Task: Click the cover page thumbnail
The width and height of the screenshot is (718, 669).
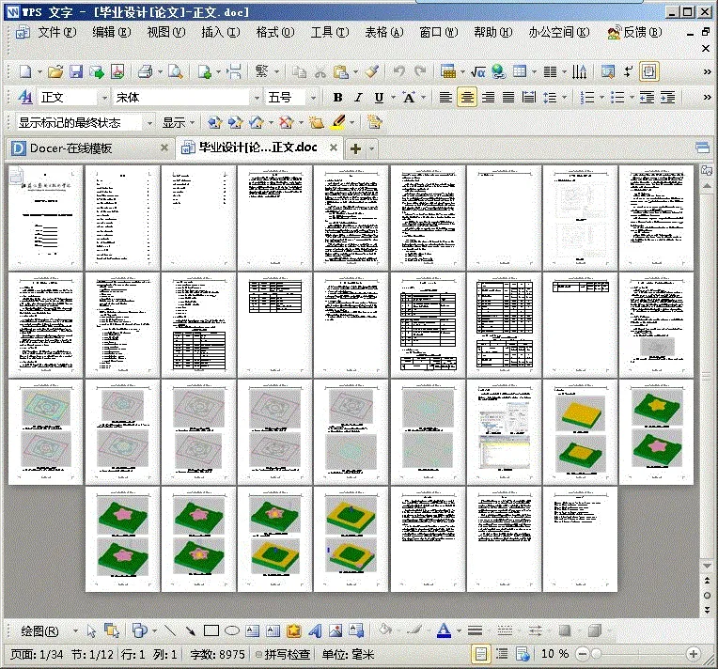Action: pyautogui.click(x=45, y=218)
